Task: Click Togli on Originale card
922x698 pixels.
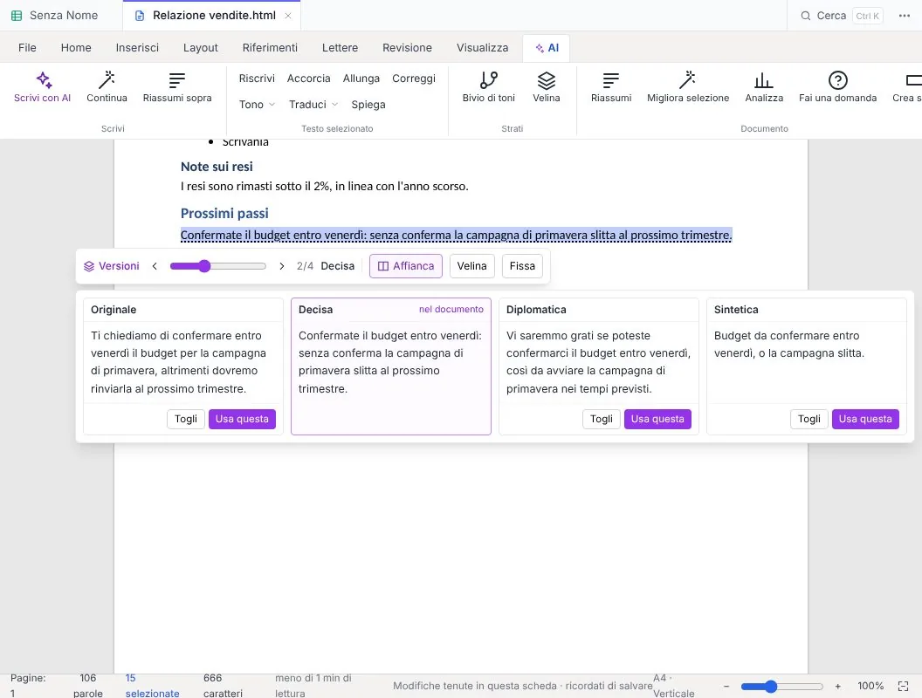Action: (186, 419)
